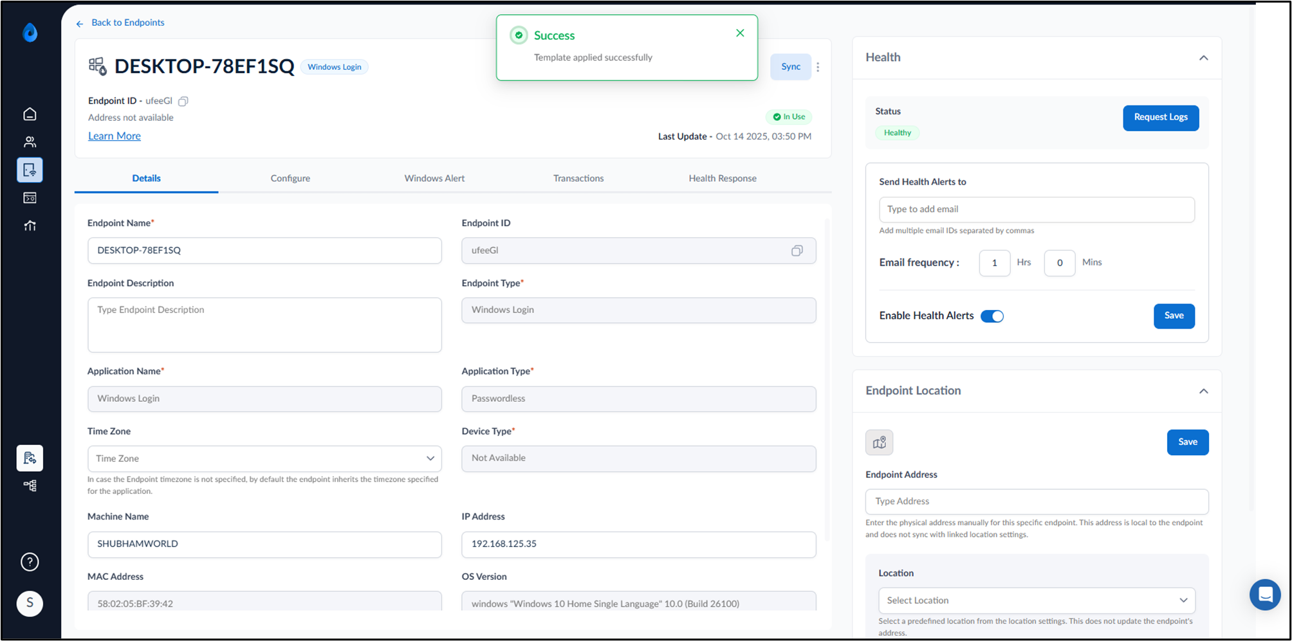Select the highlighted Endpoints sidebar icon
Viewport: 1292px width, 641px height.
(30, 170)
